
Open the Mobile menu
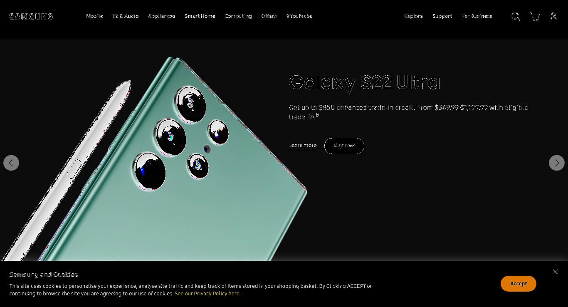tap(94, 16)
